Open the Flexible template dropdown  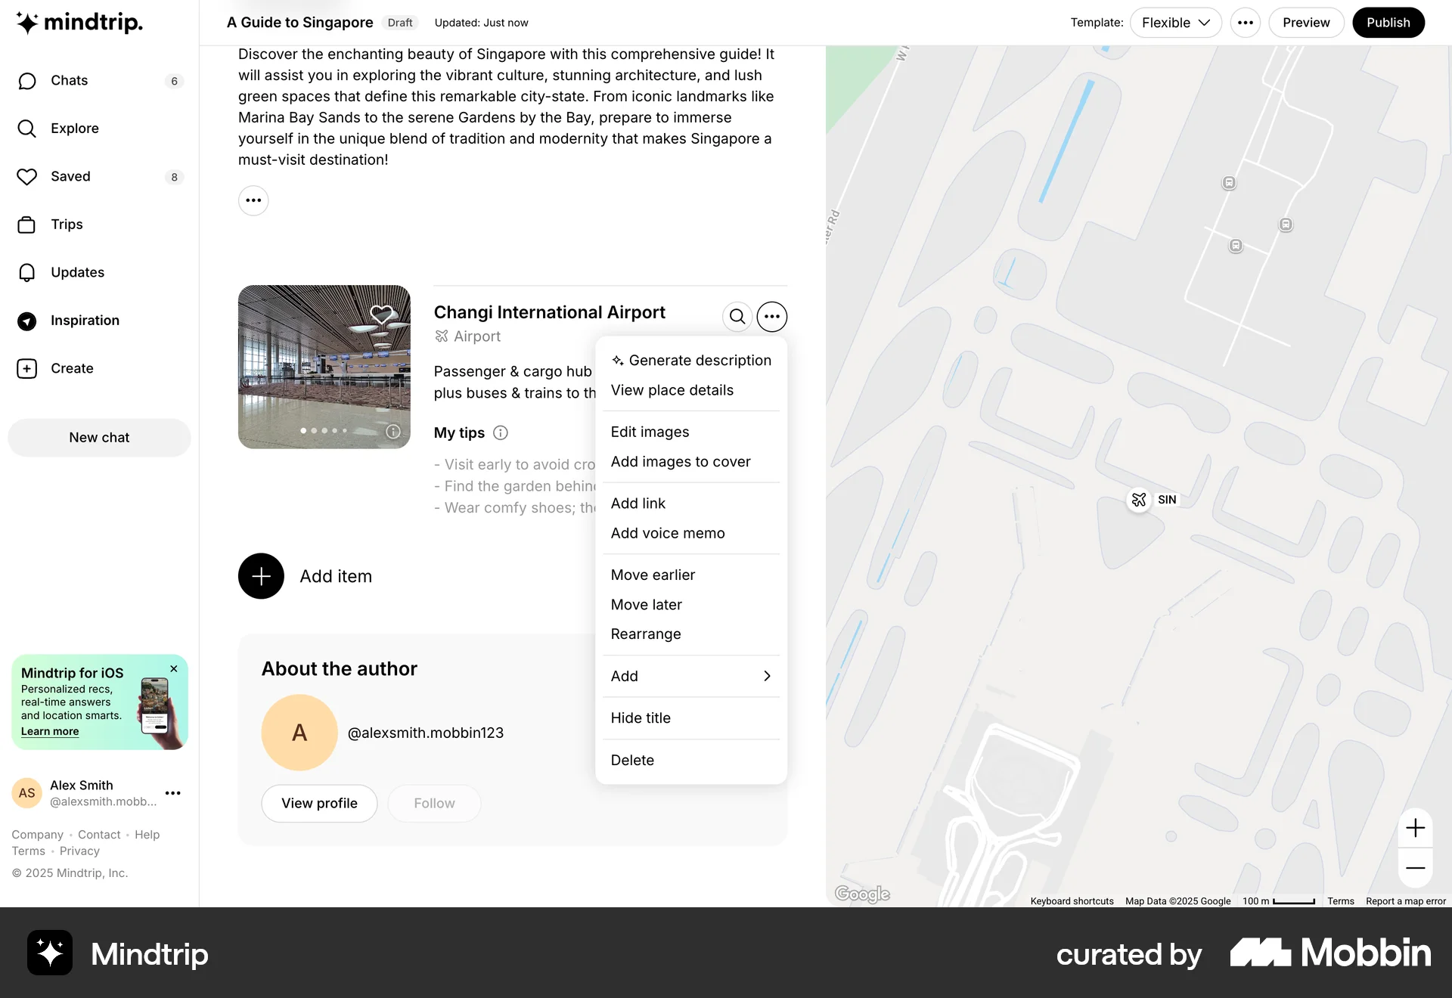pos(1174,22)
